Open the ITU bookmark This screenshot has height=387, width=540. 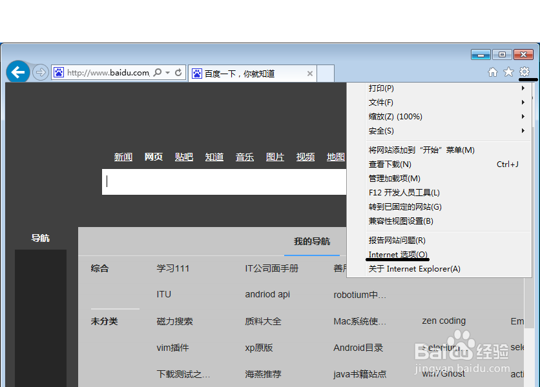(163, 295)
